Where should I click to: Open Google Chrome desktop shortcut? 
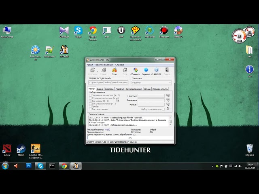pos(93,33)
